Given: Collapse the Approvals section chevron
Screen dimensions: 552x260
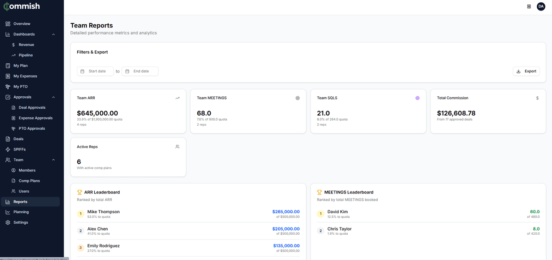Looking at the screenshot, I should coord(53,97).
